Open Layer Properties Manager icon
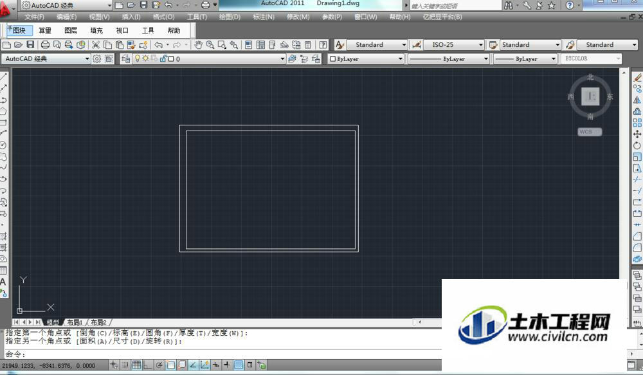643x375 pixels. tap(125, 59)
